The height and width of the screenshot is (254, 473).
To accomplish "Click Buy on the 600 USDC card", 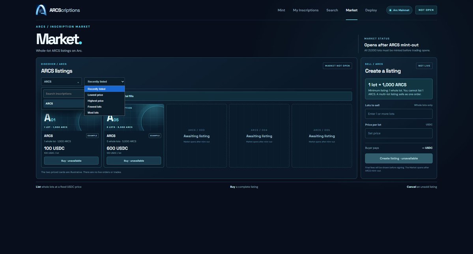I will pyautogui.click(x=134, y=161).
